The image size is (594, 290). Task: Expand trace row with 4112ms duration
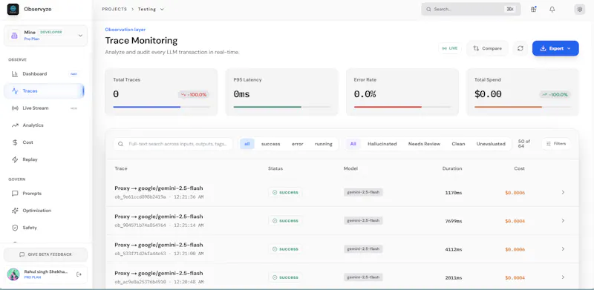pyautogui.click(x=563, y=249)
